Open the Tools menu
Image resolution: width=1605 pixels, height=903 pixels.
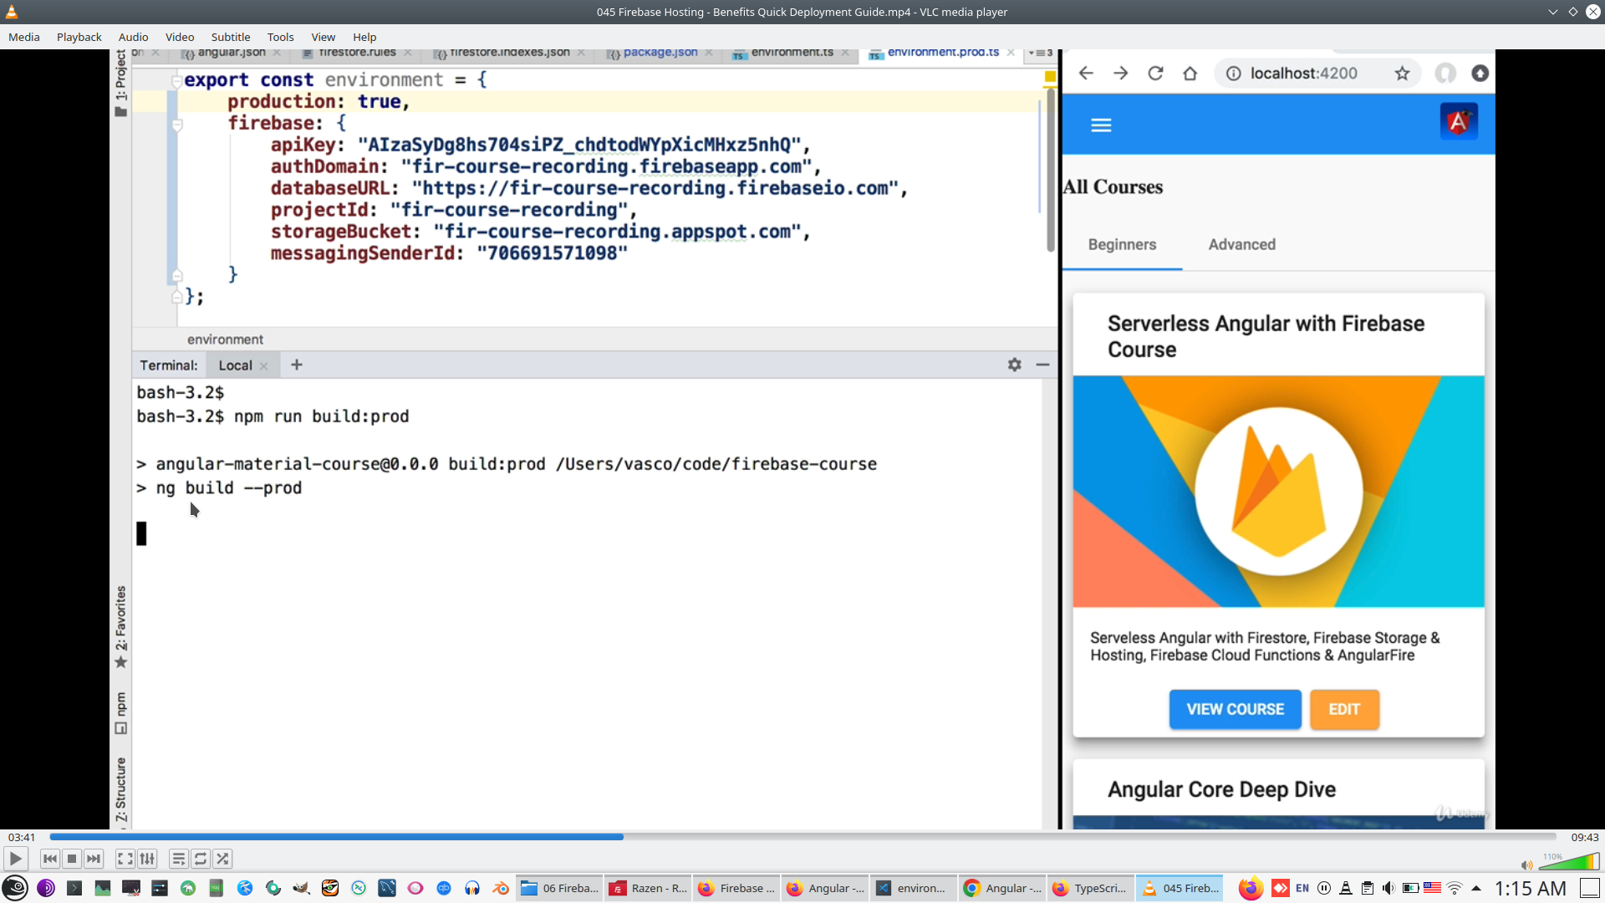click(x=280, y=37)
